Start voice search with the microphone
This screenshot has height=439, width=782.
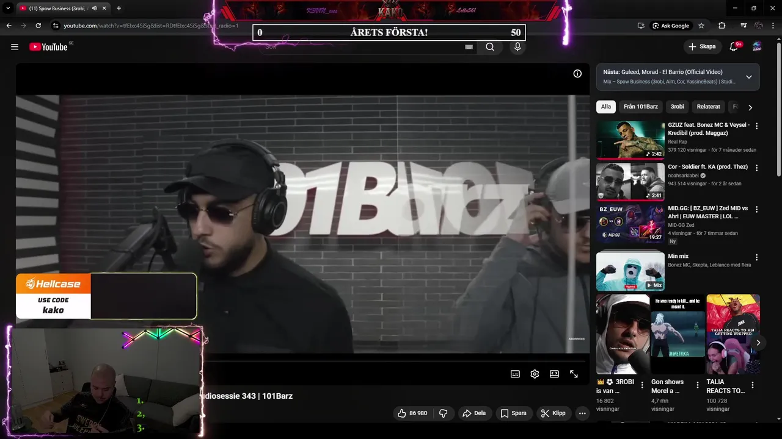[x=517, y=47]
